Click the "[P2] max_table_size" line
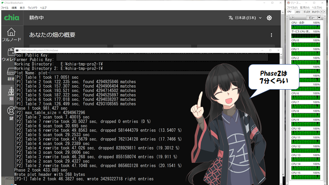The image size is (329, 185). pos(50,113)
